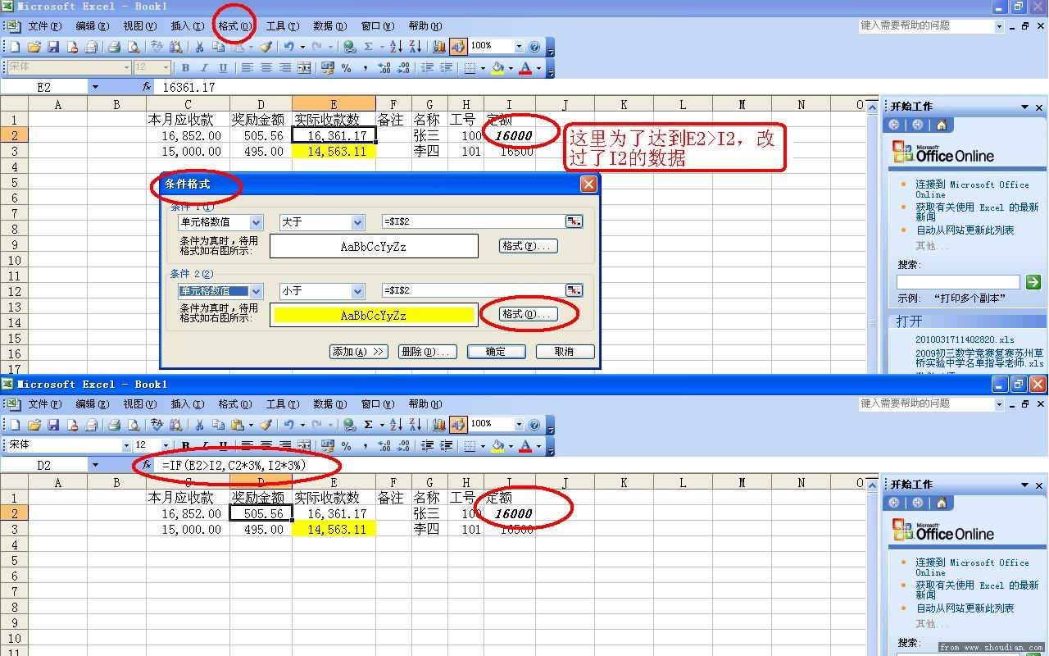Click the Condition 1 格式(F)... button
The width and height of the screenshot is (1049, 656).
(529, 246)
